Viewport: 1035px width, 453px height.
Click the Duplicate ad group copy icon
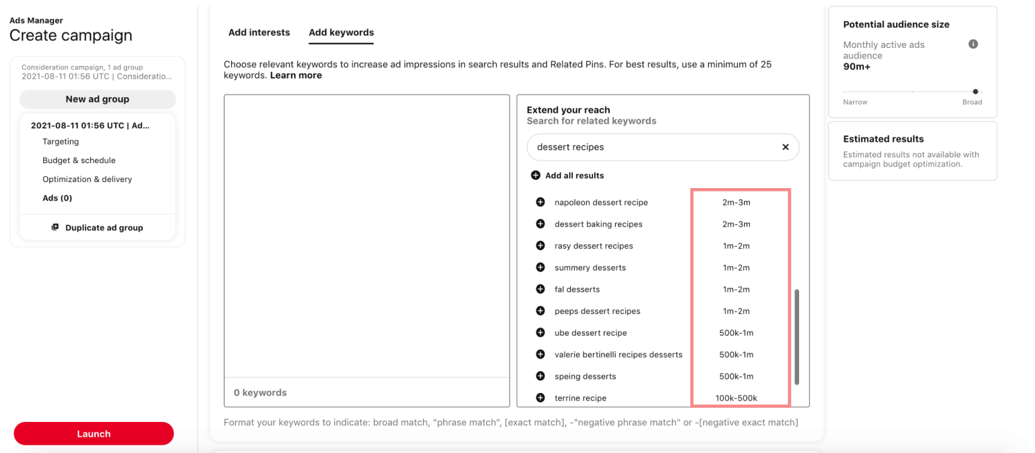55,227
